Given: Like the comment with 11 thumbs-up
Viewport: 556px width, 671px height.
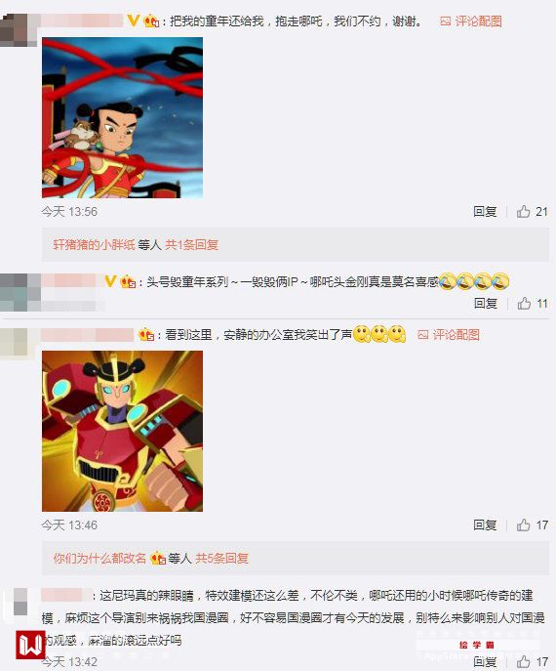Looking at the screenshot, I should 532,304.
